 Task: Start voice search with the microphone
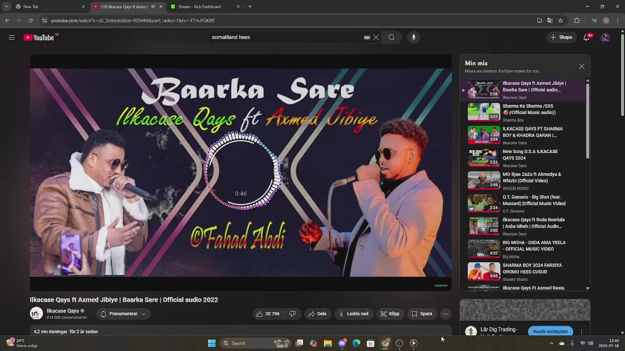pyautogui.click(x=414, y=38)
